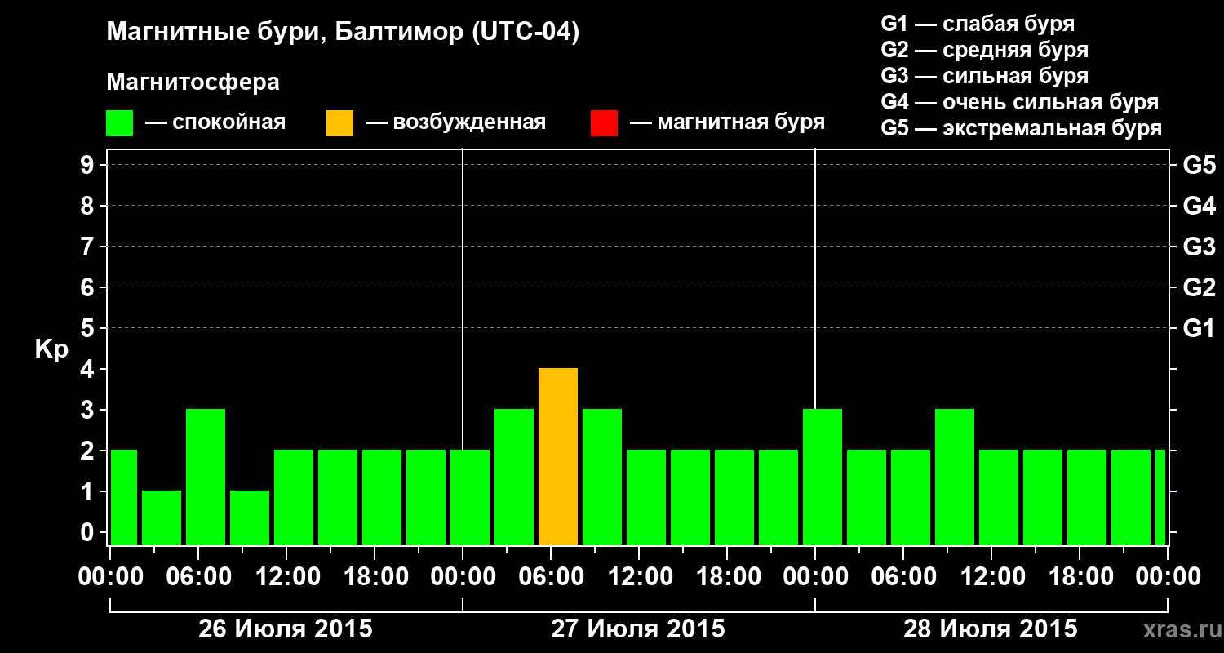This screenshot has height=653, width=1224.
Task: Click the Kp 3 bar before 06:00 on 27 Июля
Action: coord(514,478)
